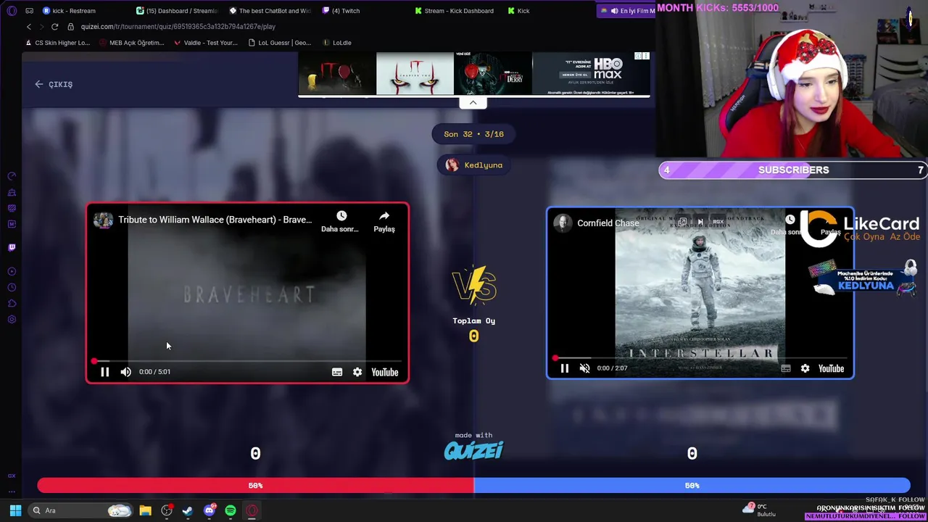Open the ad info icon on banner

pyautogui.click(x=639, y=56)
